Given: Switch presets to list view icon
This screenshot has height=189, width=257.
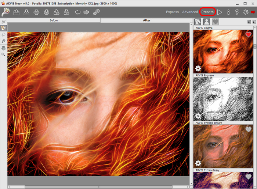Looking at the screenshot, I should coord(249,22).
